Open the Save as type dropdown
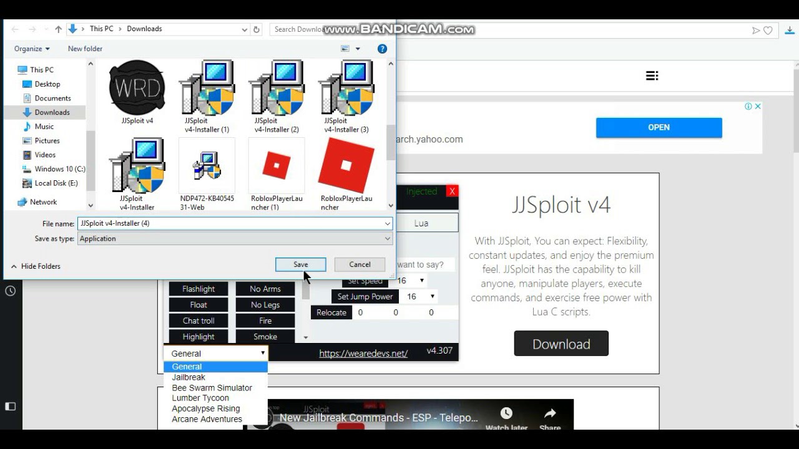This screenshot has width=799, height=449. pos(387,238)
